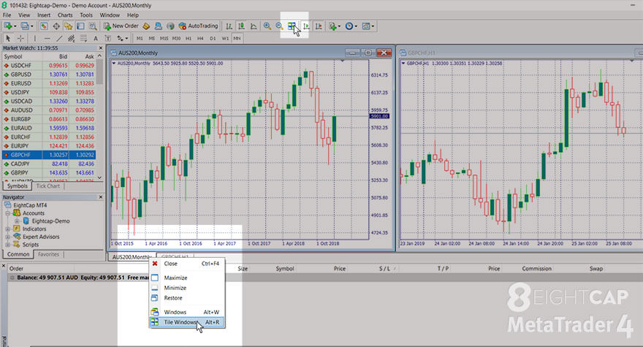Screen dimensions: 643x347
Task: Toggle the Terminal panel icon
Action: click(x=81, y=26)
